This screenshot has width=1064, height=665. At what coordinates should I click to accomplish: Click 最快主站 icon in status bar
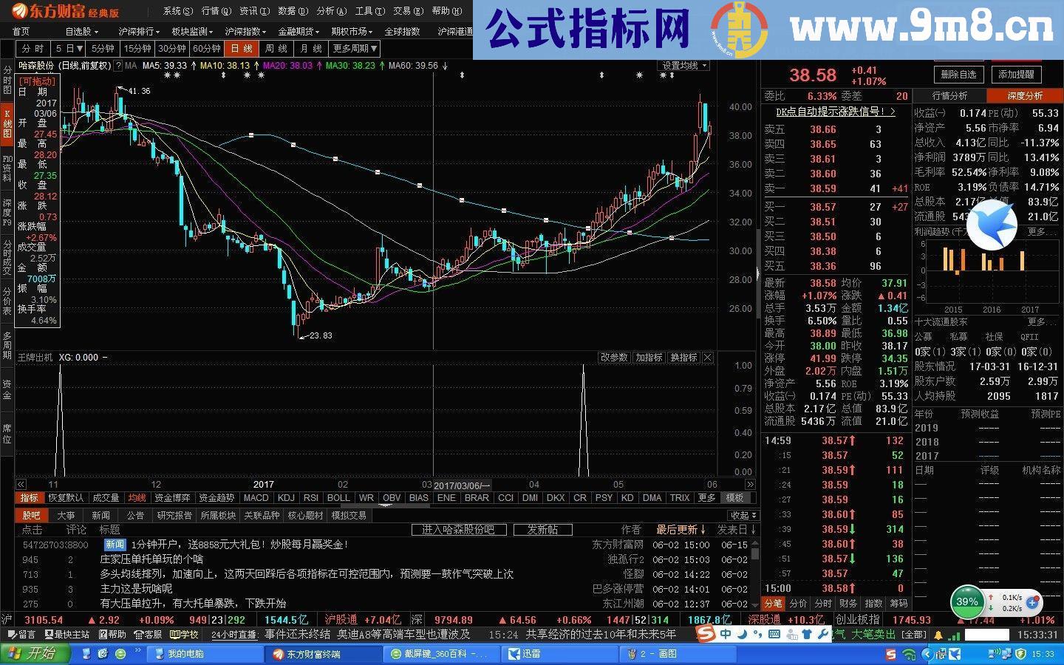[67, 634]
